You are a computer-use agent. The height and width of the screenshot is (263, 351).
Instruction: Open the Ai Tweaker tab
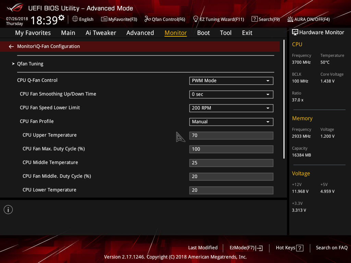coord(101,33)
